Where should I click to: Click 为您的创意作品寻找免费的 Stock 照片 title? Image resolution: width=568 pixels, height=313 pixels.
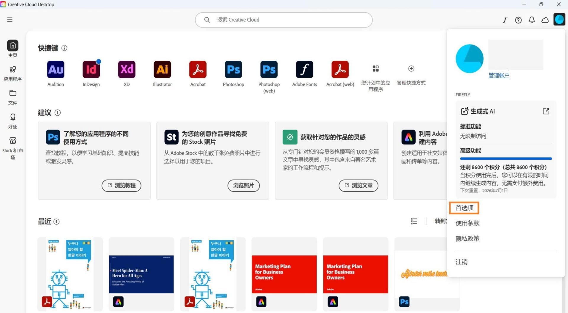[x=214, y=138]
